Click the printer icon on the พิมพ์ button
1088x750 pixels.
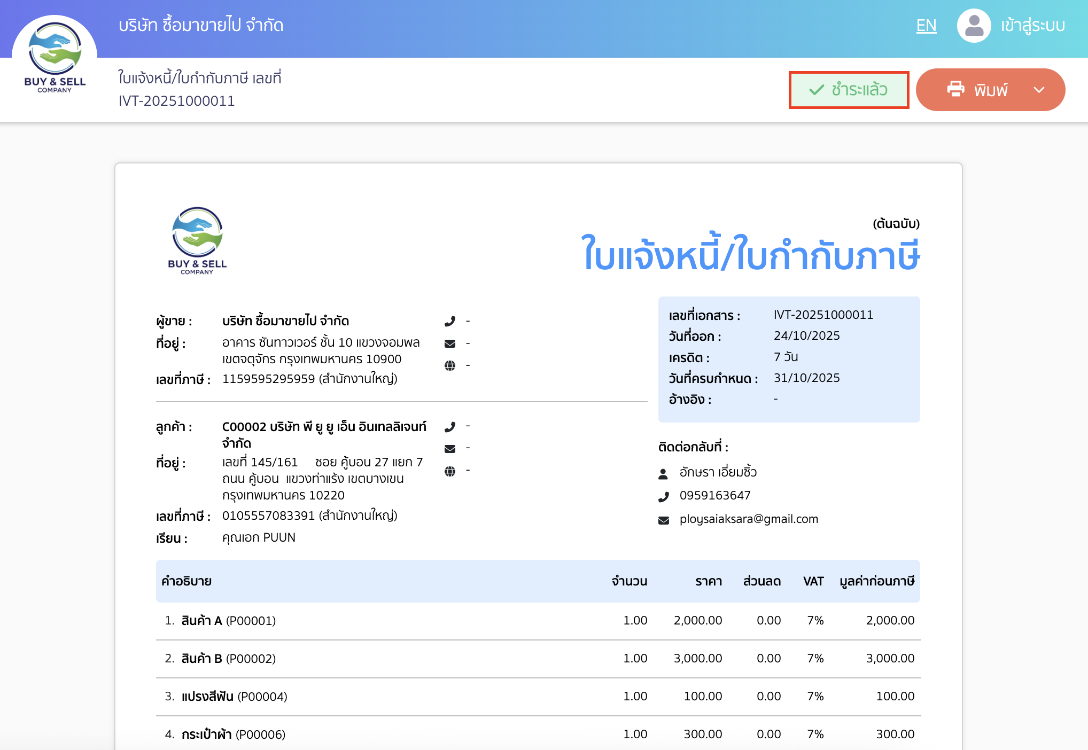click(957, 89)
